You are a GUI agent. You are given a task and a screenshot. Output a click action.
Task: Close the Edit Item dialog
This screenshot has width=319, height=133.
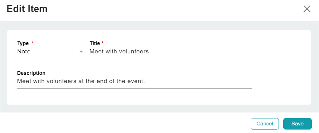(x=307, y=9)
